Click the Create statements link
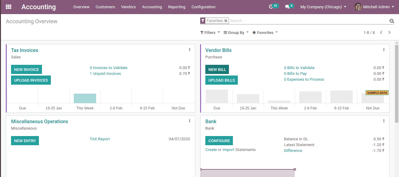The image size is (399, 177). coord(211,150)
